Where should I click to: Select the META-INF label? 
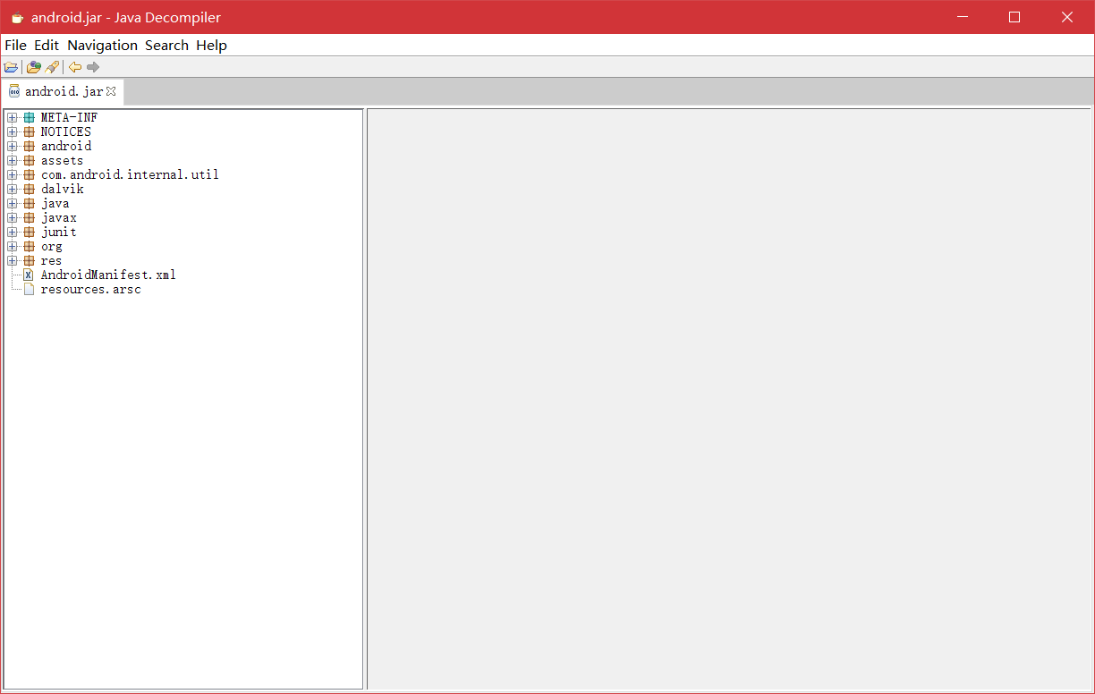pos(69,117)
